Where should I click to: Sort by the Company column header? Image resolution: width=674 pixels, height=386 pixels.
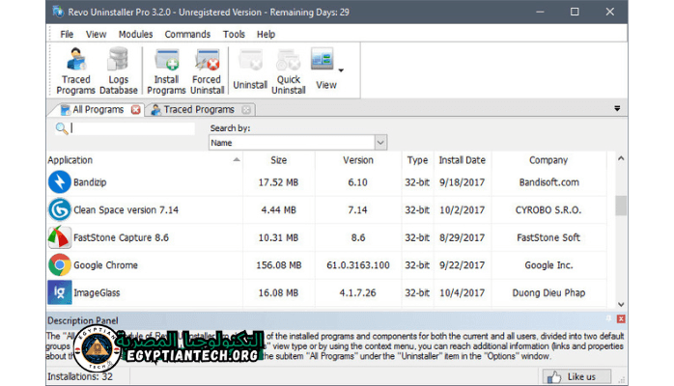[548, 160]
